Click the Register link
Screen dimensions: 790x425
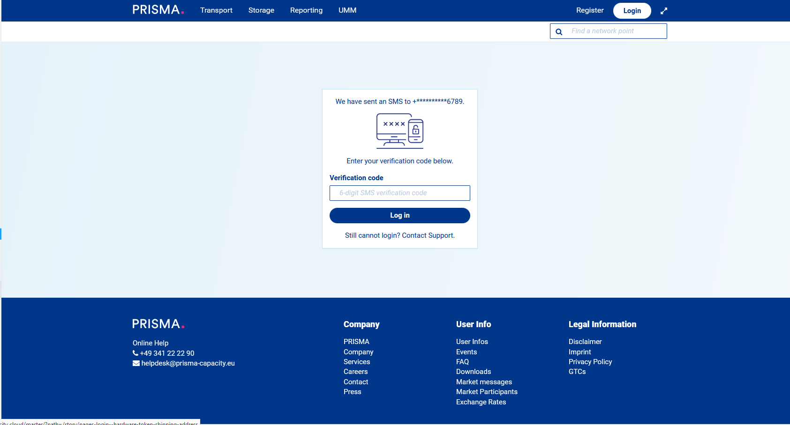click(x=590, y=10)
